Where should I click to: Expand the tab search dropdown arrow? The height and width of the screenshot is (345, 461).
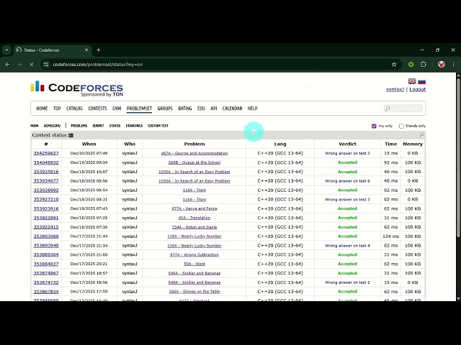point(6,50)
